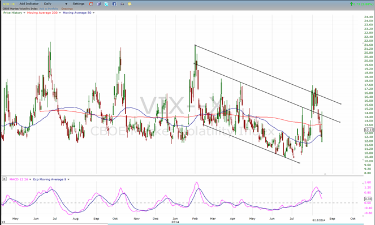
Task: Expand the Exp Moving Average 9 dropdown
Action: click(x=68, y=179)
